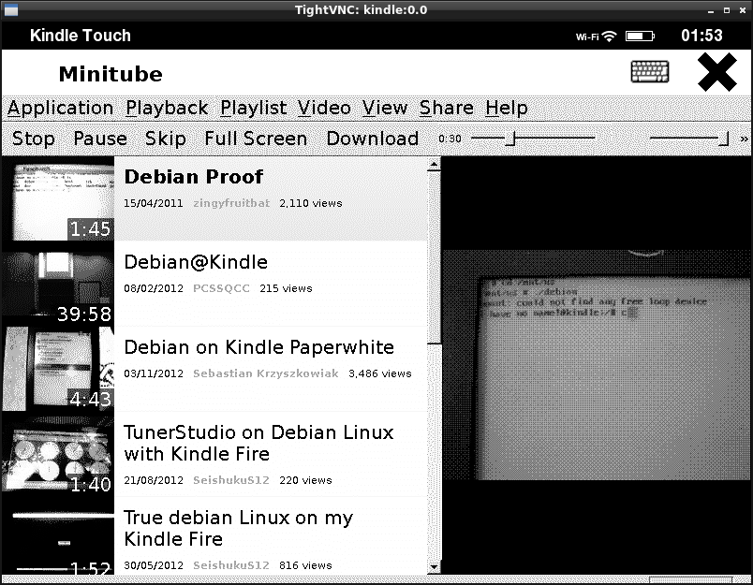Screen dimensions: 753x585
Task: Click the Debian Proof title
Action: point(194,177)
